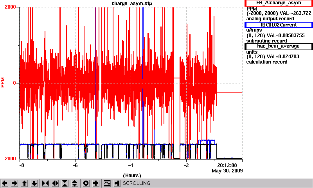The image size is (313, 188).
Task: Click the (Hours) x-axis label
Action: coord(132,176)
